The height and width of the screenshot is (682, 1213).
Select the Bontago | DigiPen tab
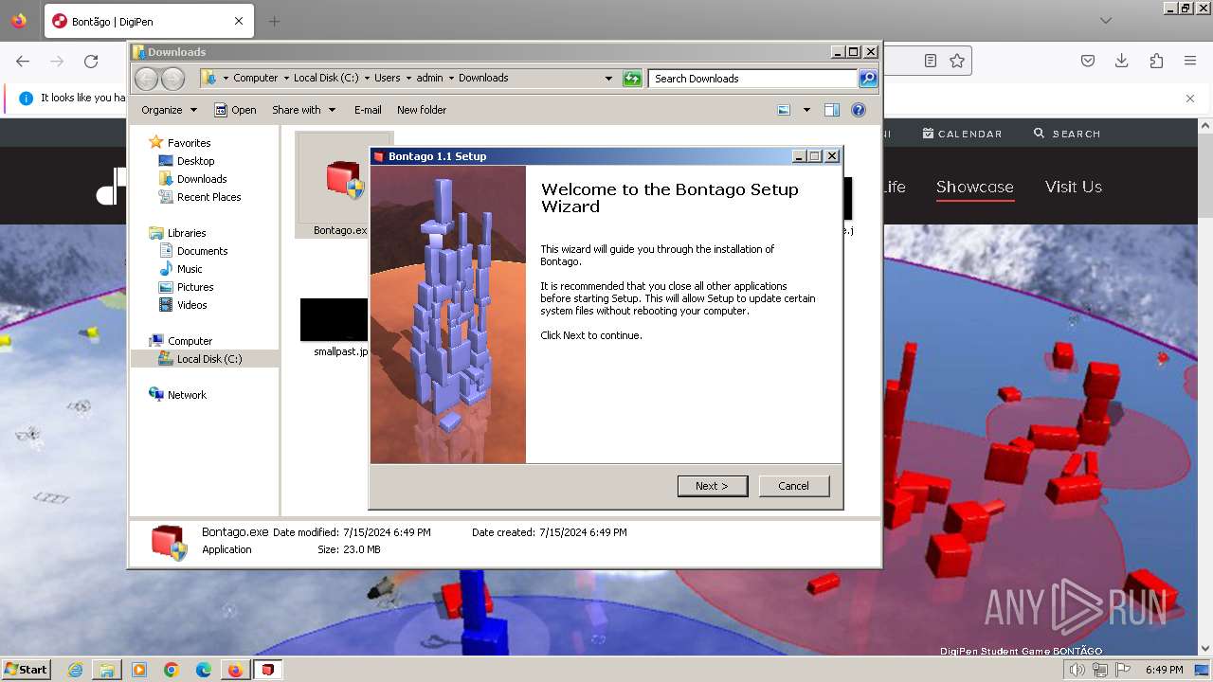point(149,21)
